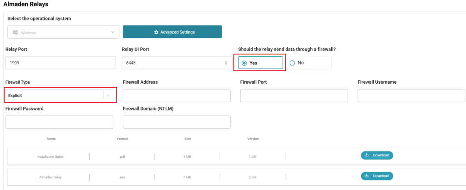466x190 pixels.
Task: Click the Installation Guide name text
Action: (x=50, y=156)
